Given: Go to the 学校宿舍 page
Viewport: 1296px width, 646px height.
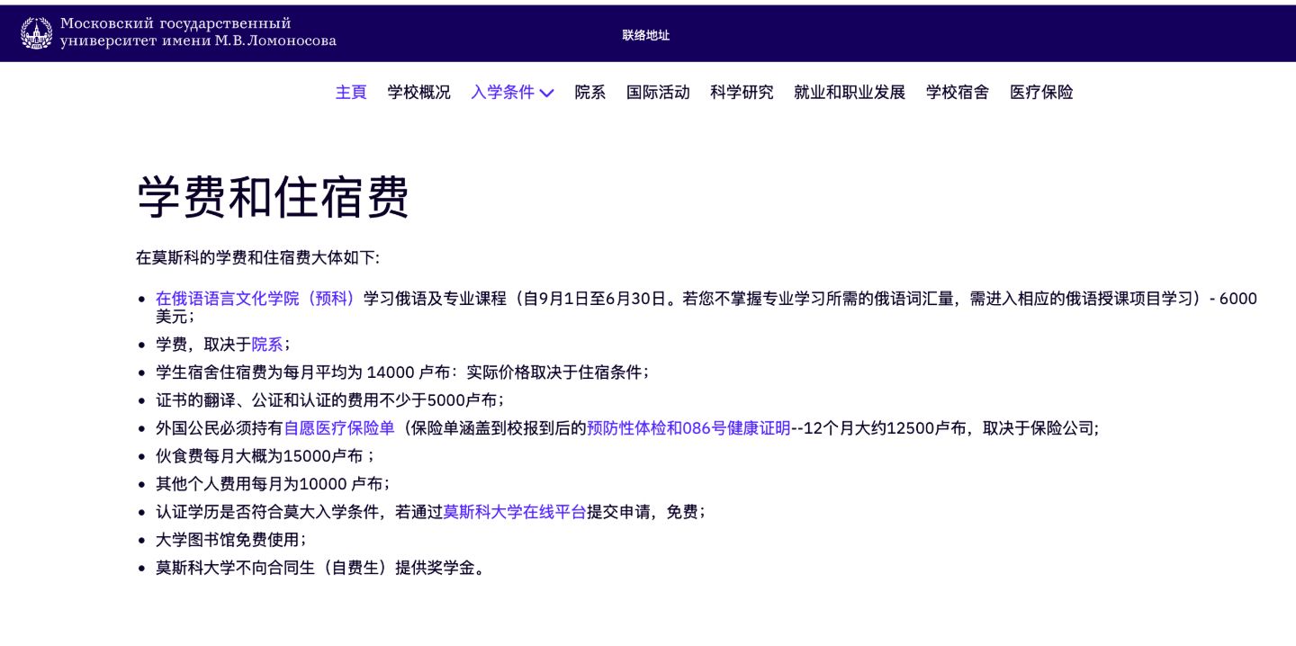Looking at the screenshot, I should coord(957,92).
